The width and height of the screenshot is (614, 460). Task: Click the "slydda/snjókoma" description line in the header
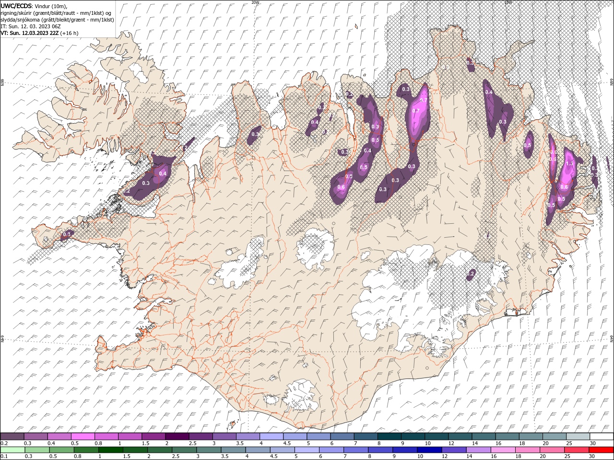pos(58,20)
